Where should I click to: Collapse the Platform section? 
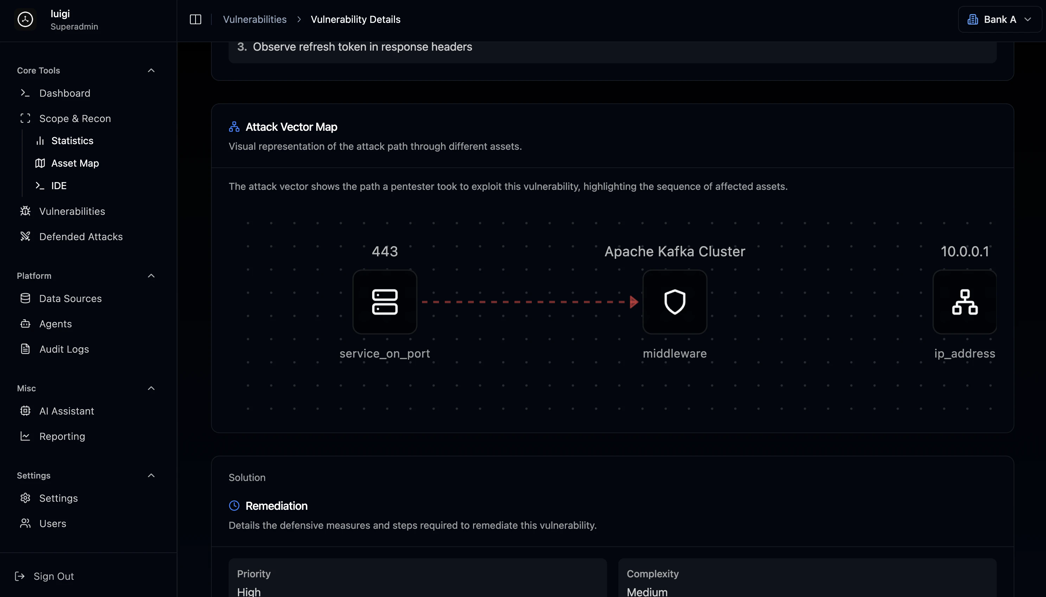(x=151, y=276)
